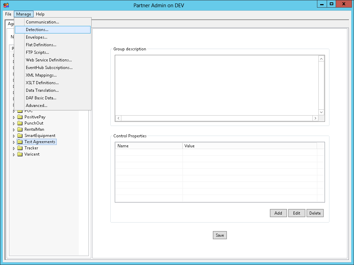Click the SmartEquipment folder icon
The width and height of the screenshot is (354, 265).
pos(20,136)
